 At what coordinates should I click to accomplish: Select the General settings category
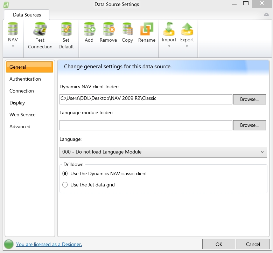29,67
